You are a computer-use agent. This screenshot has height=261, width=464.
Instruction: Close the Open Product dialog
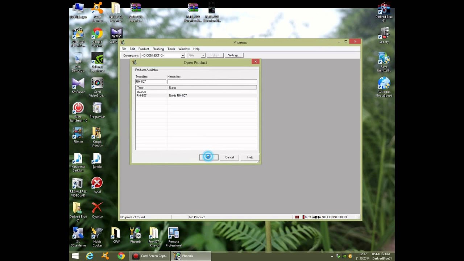click(x=256, y=62)
